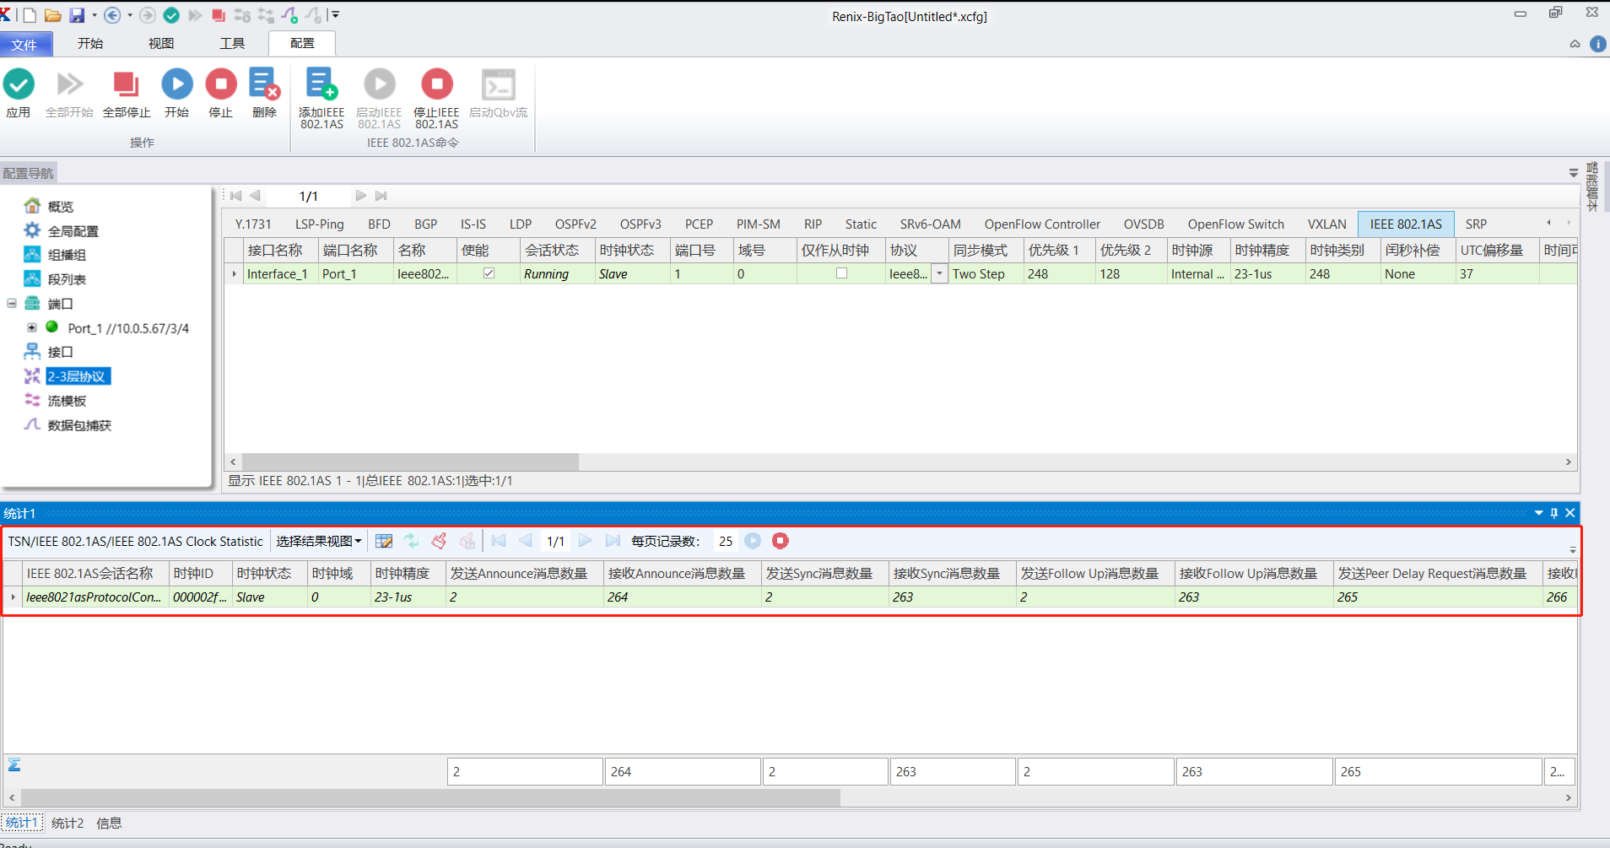1610x848 pixels.
Task: Open the 文件 menu
Action: click(x=24, y=44)
